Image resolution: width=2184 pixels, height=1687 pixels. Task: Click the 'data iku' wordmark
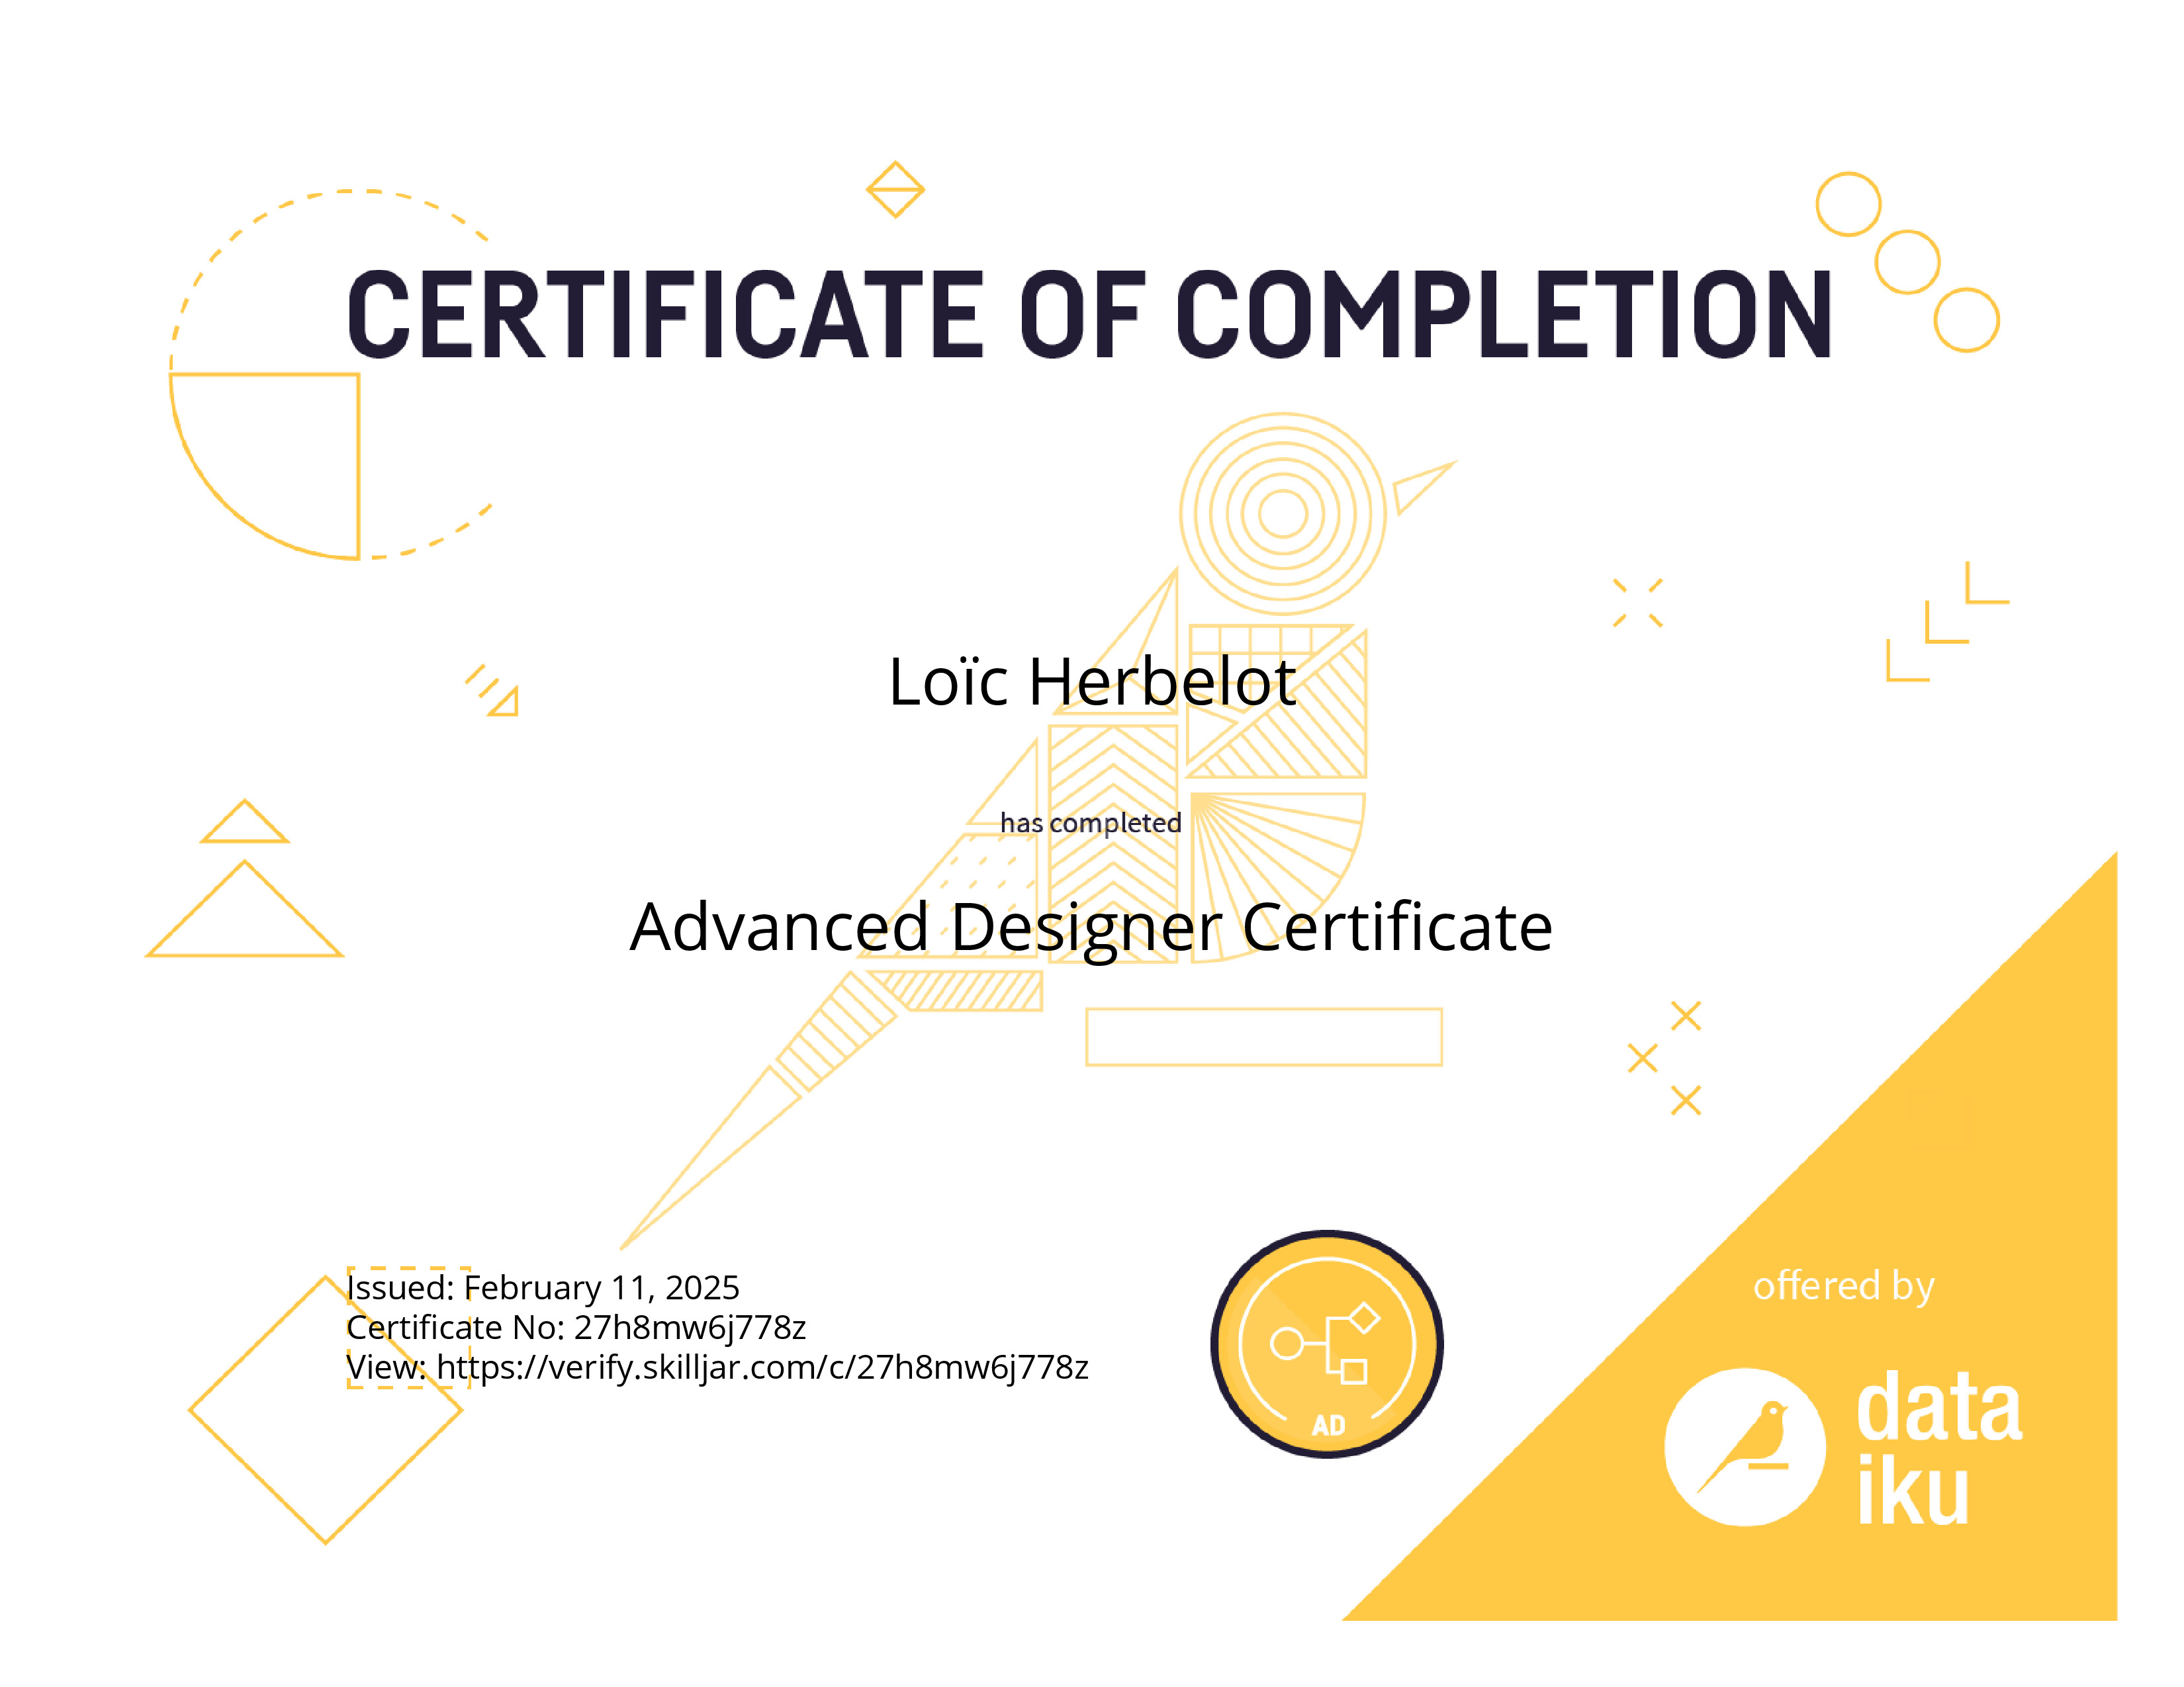[1939, 1446]
